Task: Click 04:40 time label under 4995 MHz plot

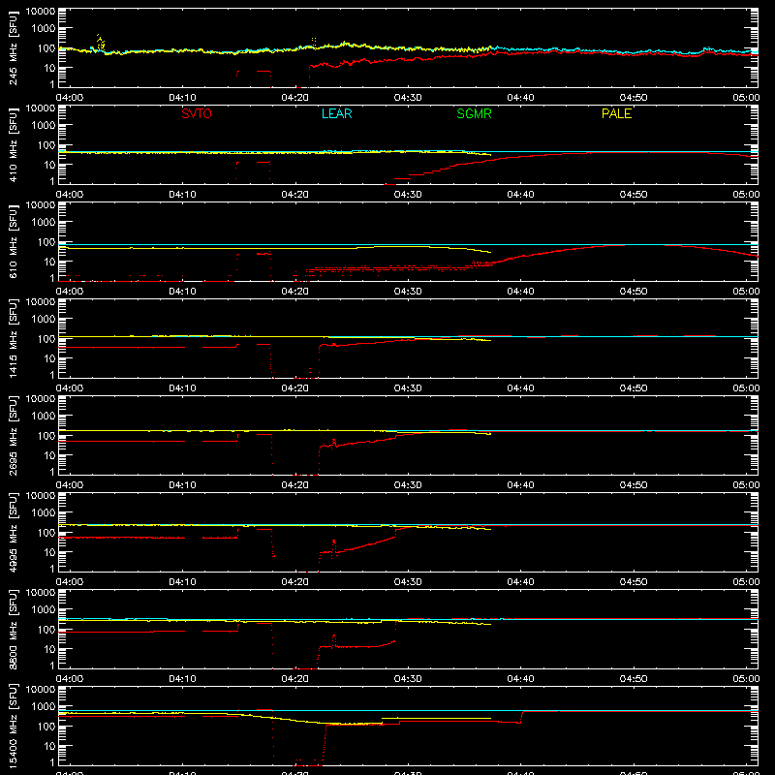Action: (x=520, y=582)
